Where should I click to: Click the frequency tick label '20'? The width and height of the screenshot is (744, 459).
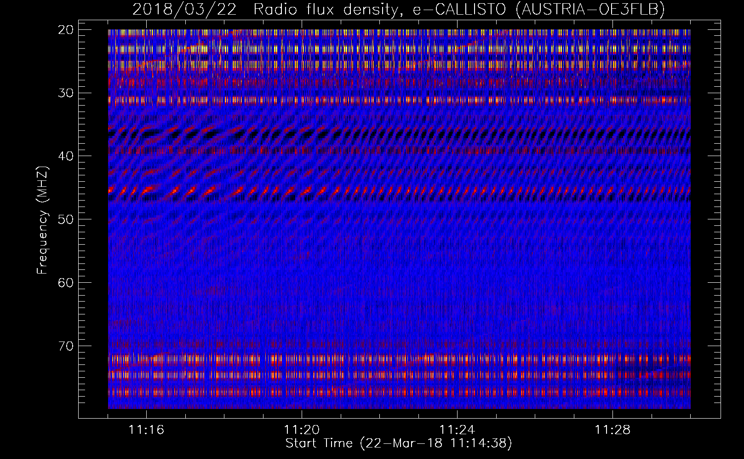[66, 30]
